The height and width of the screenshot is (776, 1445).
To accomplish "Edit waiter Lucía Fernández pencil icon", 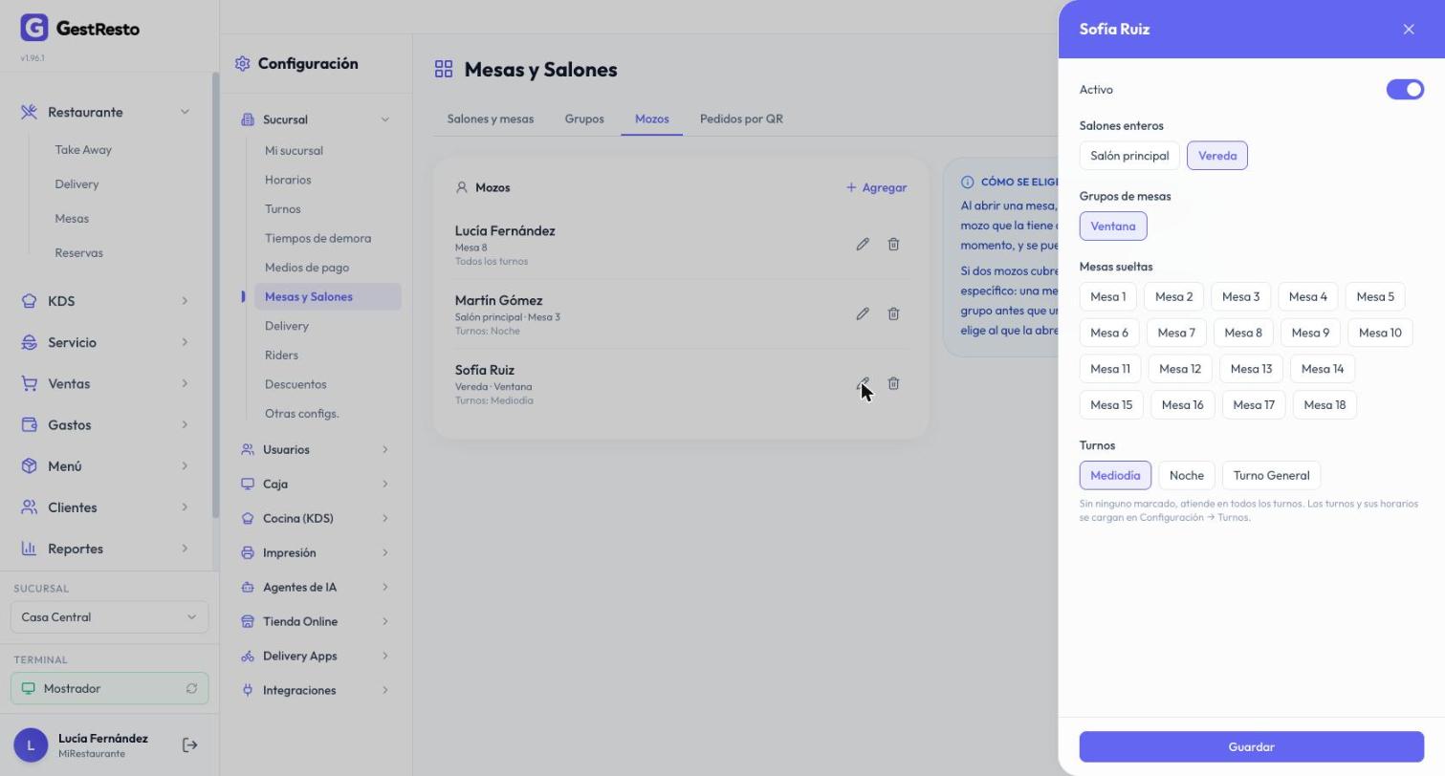I will (x=863, y=245).
